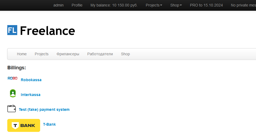This screenshot has width=256, height=137.
Task: Expand the Projects dropdown in top bar
Action: click(x=154, y=5)
